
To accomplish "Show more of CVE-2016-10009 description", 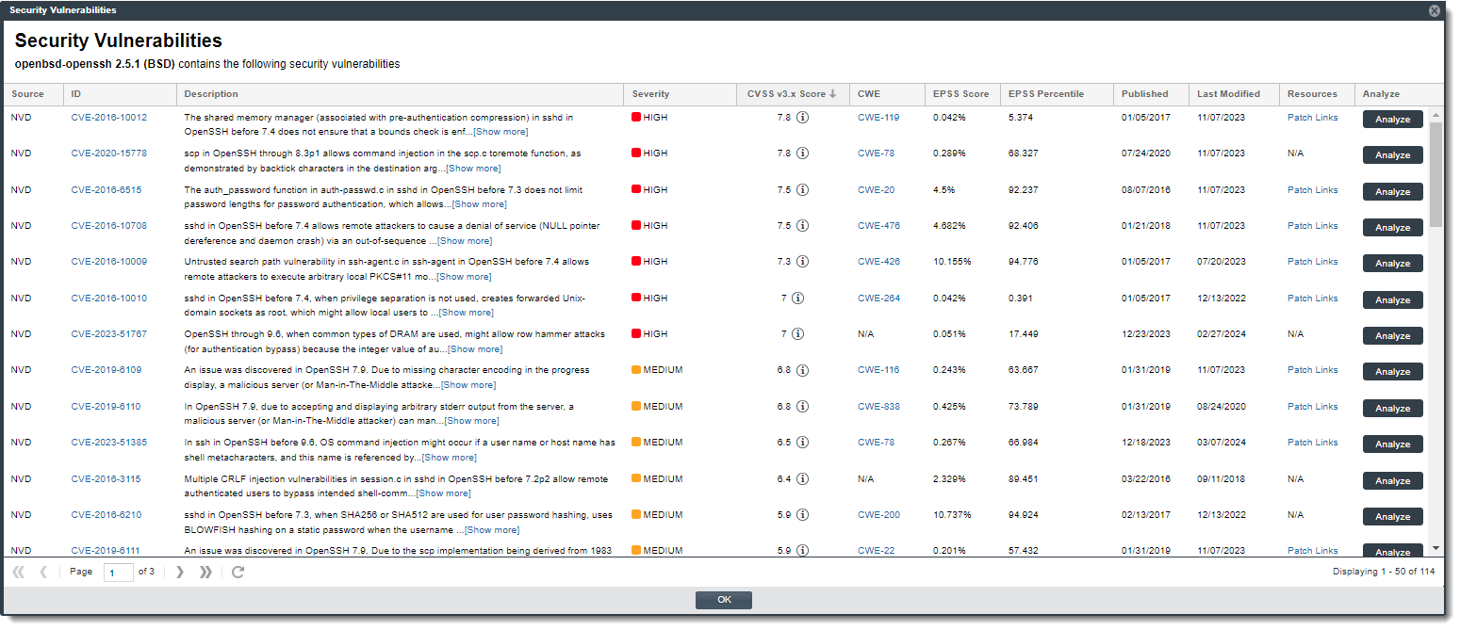I will 464,277.
